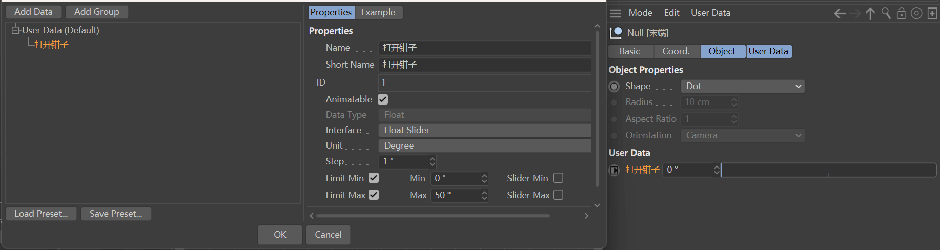Click the horizontal scrollbar right arrow
The height and width of the screenshot is (250, 940).
pos(586,216)
